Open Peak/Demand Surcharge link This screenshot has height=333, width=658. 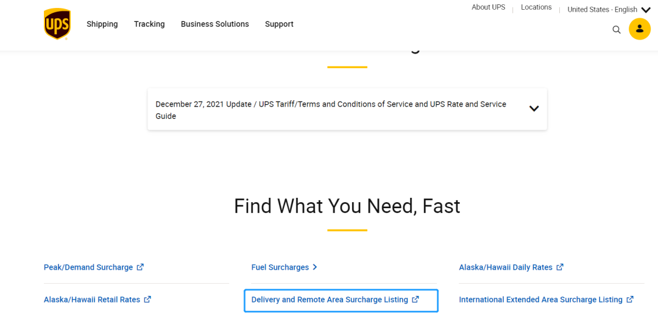pyautogui.click(x=88, y=267)
